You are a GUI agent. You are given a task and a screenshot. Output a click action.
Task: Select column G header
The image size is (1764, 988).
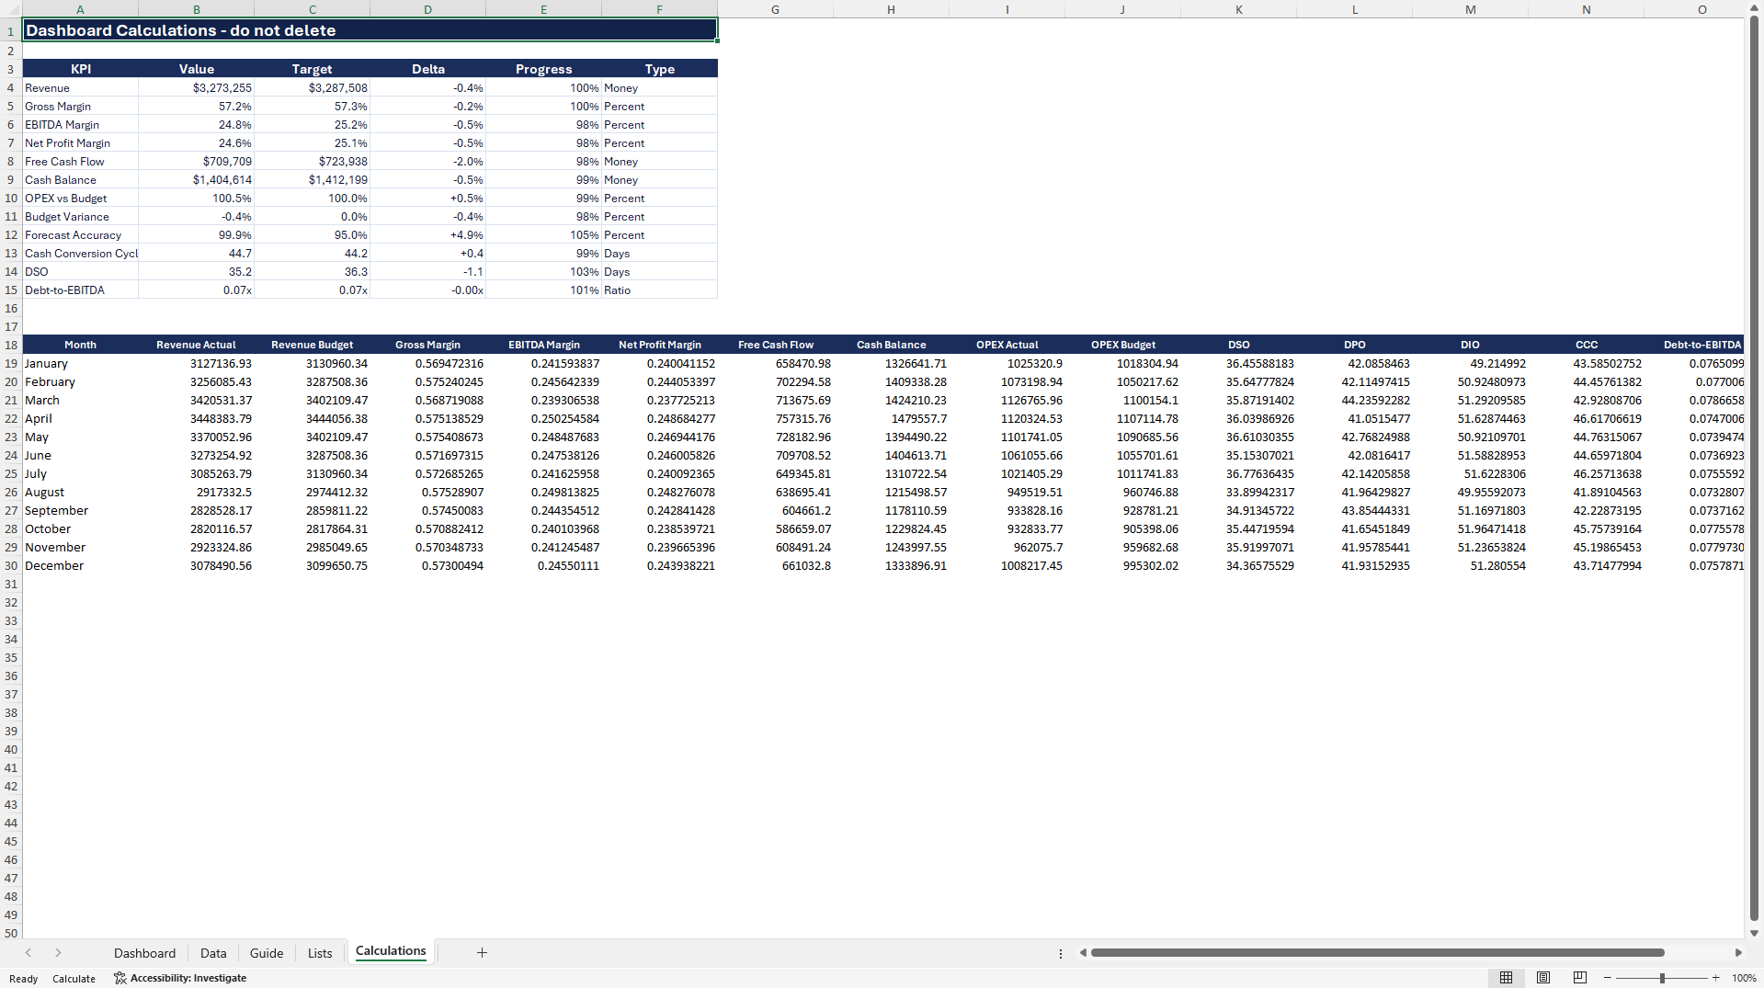click(x=775, y=9)
